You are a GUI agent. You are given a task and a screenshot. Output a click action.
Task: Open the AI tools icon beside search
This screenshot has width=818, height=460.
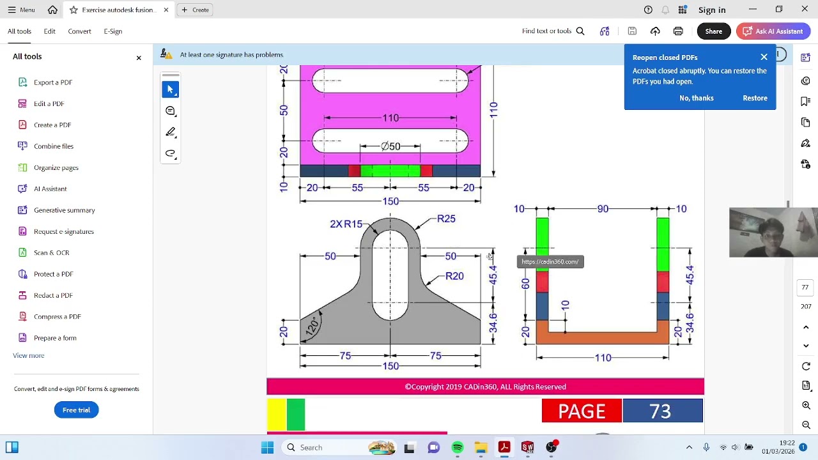(x=605, y=31)
